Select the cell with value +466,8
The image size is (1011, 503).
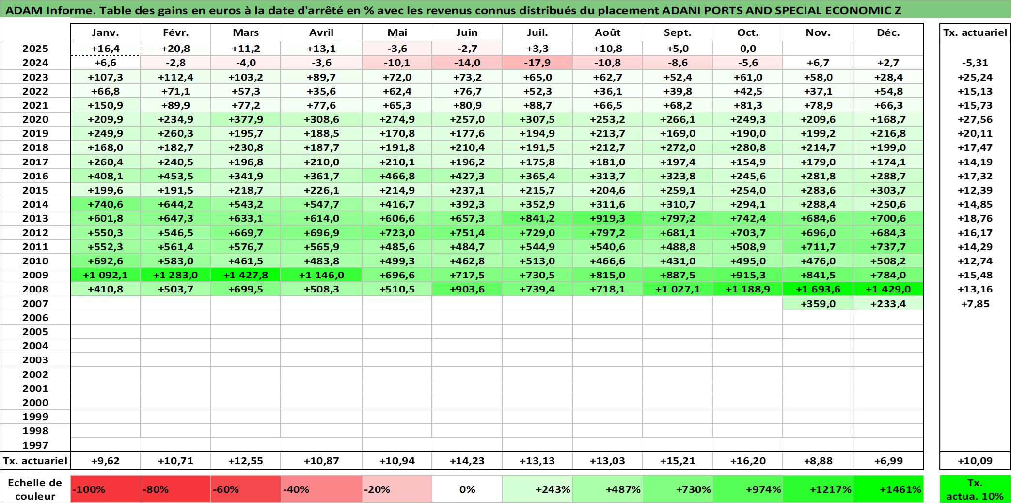pyautogui.click(x=397, y=176)
